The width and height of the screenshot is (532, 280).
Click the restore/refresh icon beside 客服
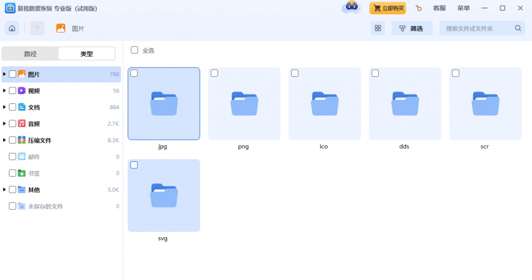[x=419, y=8]
